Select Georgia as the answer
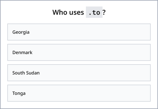This screenshot has height=109, width=158. pyautogui.click(x=79, y=32)
